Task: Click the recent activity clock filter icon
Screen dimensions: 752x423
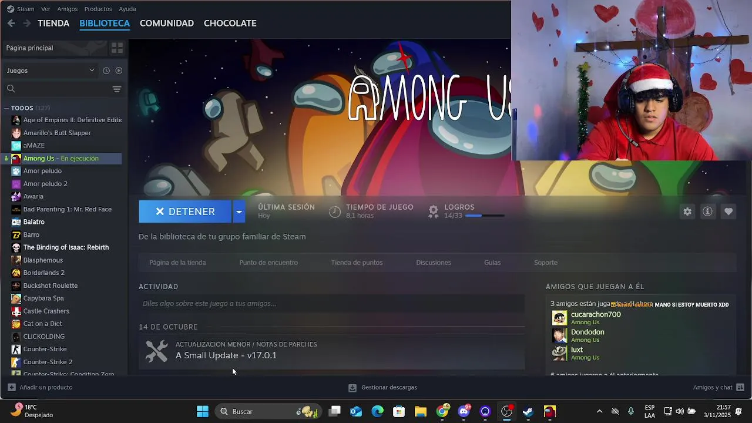Action: pos(106,70)
